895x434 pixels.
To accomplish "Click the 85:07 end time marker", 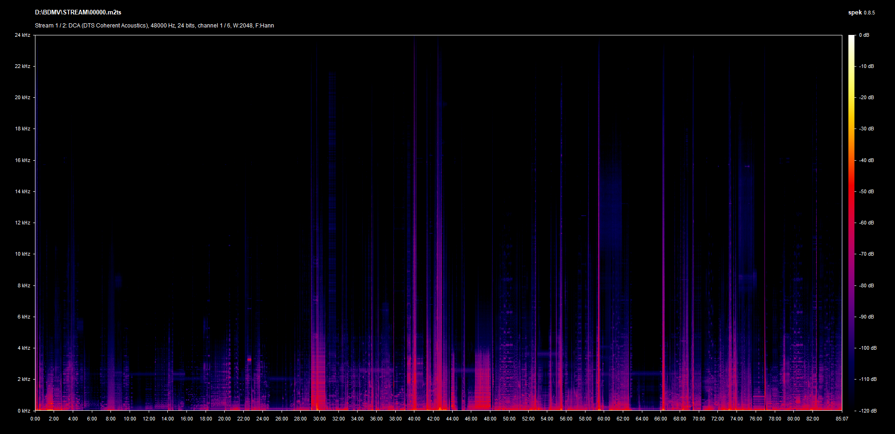I will 842,419.
